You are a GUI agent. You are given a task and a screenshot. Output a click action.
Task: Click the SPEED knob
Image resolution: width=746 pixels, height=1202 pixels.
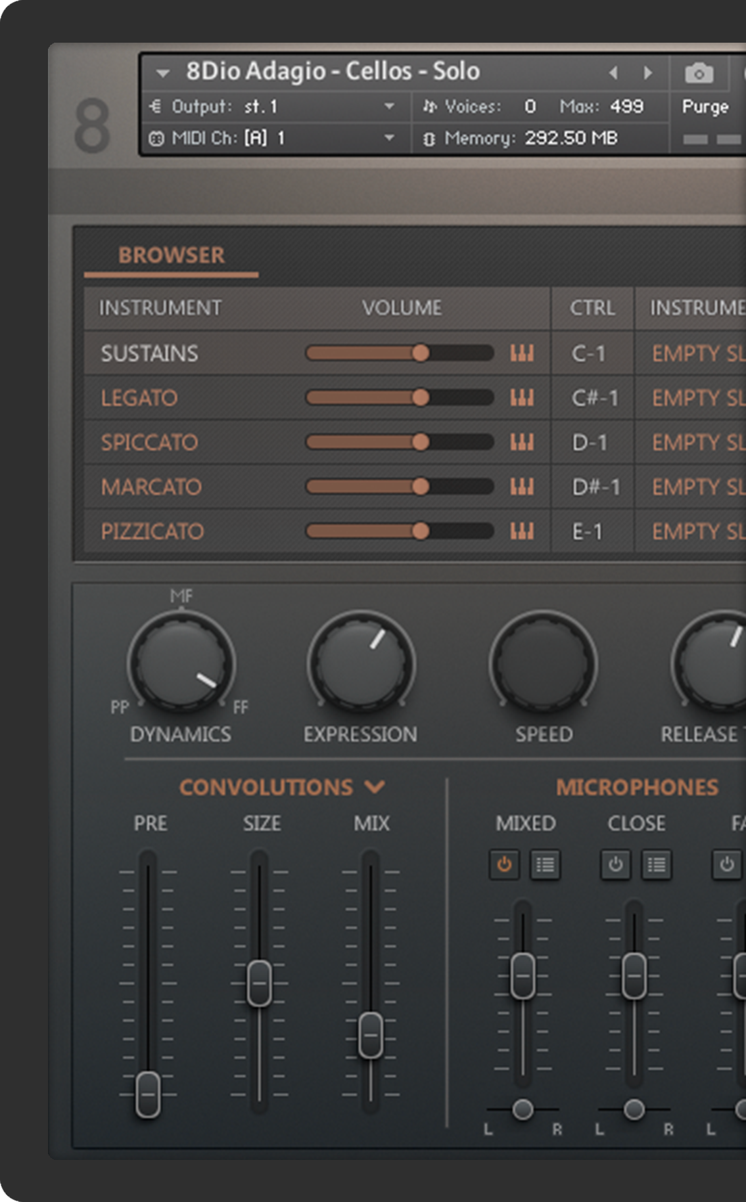pos(544,663)
